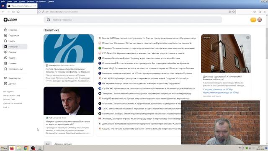268x151 pixels.
Task: Open the Закладки menu
Action: (x=31, y=1)
